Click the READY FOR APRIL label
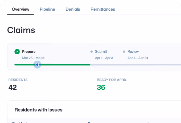 click(112, 80)
